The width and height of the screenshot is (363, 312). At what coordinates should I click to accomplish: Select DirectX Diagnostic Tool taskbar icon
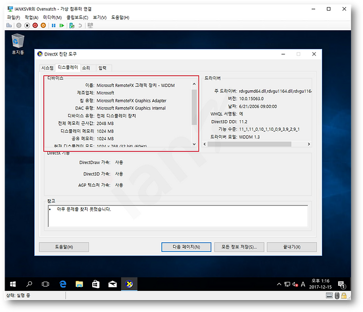pyautogui.click(x=129, y=284)
